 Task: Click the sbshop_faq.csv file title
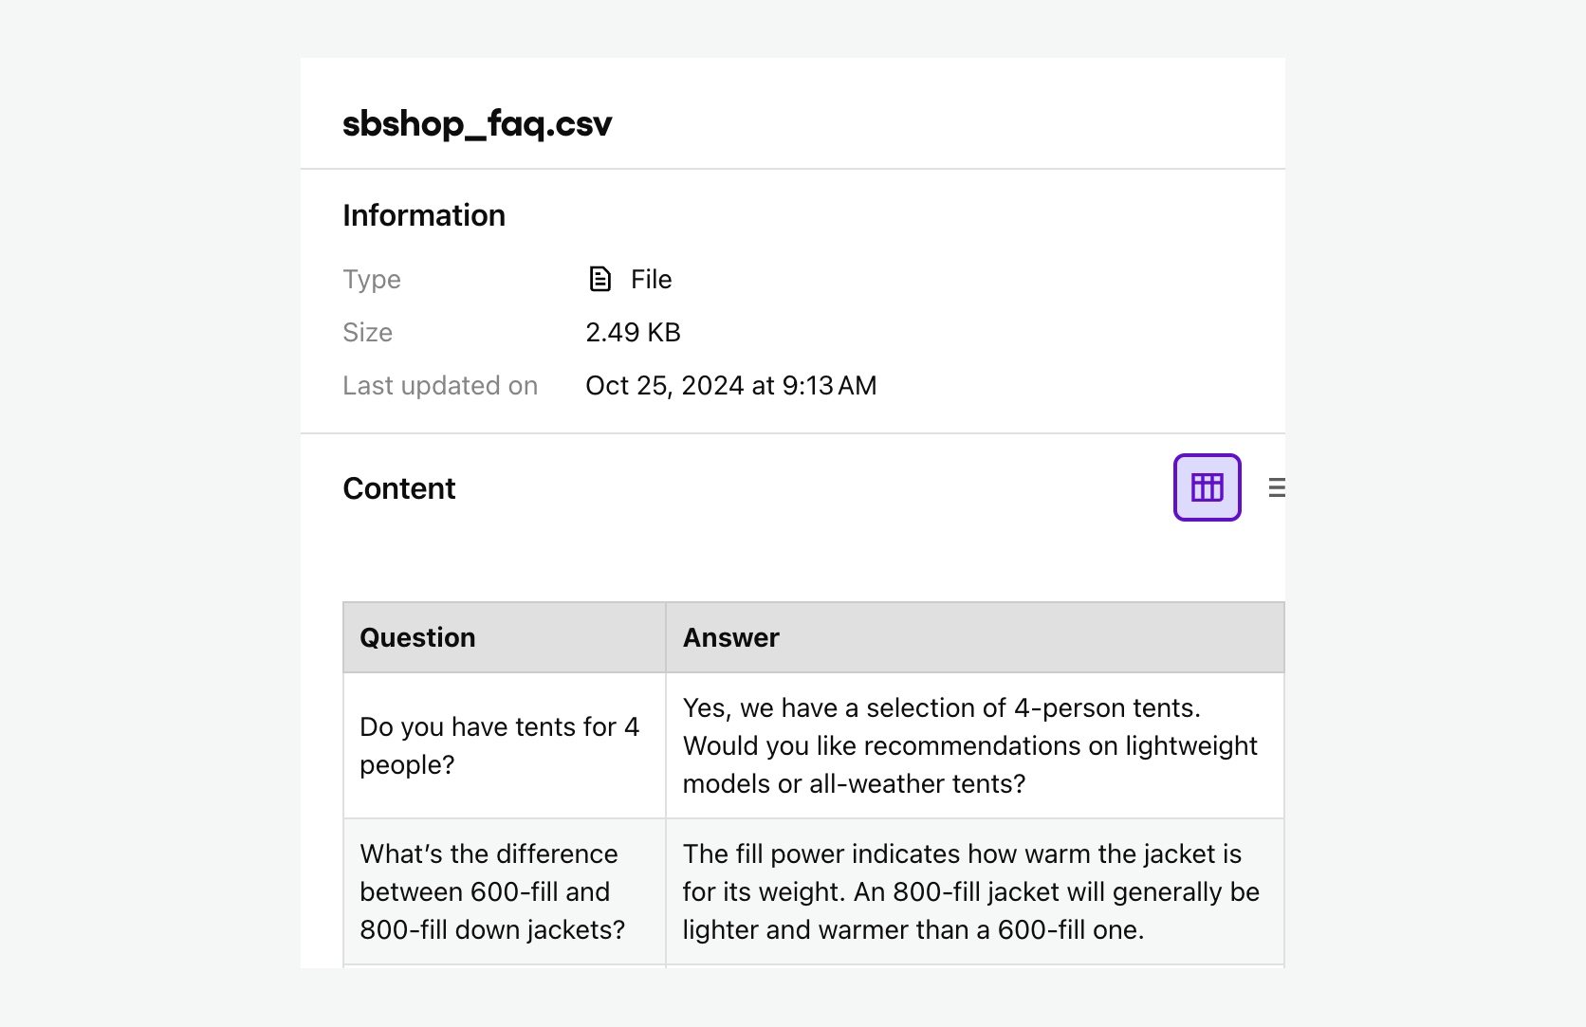click(477, 123)
